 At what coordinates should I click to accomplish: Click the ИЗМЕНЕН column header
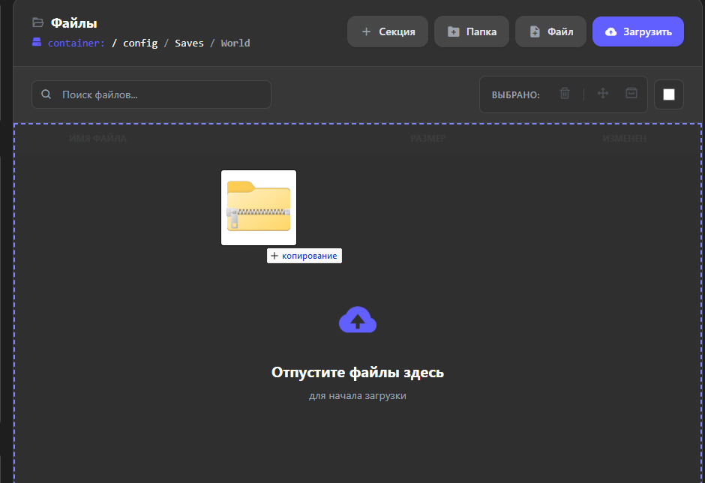(x=624, y=139)
